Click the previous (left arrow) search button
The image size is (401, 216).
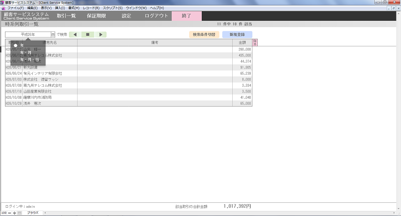pyautogui.click(x=75, y=35)
